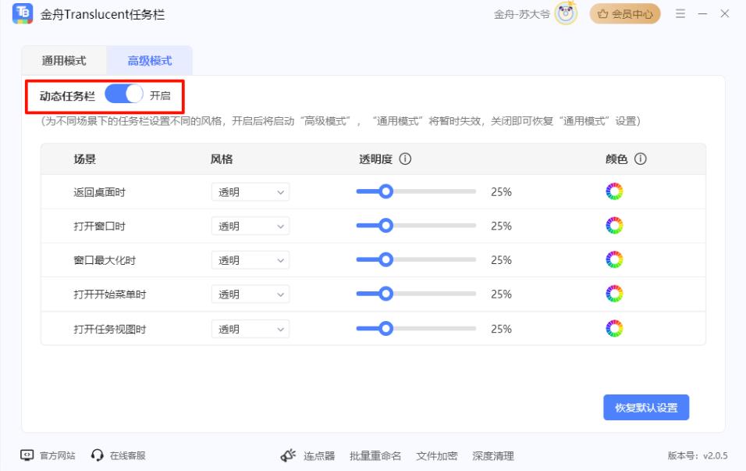The width and height of the screenshot is (746, 471).
Task: Click the megaphone icon in footer
Action: [288, 455]
